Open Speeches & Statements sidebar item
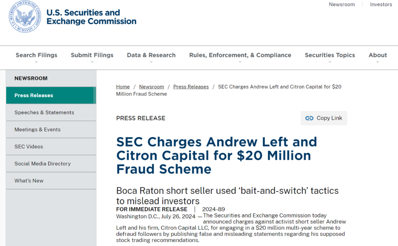The width and height of the screenshot is (398, 246). coord(44,112)
